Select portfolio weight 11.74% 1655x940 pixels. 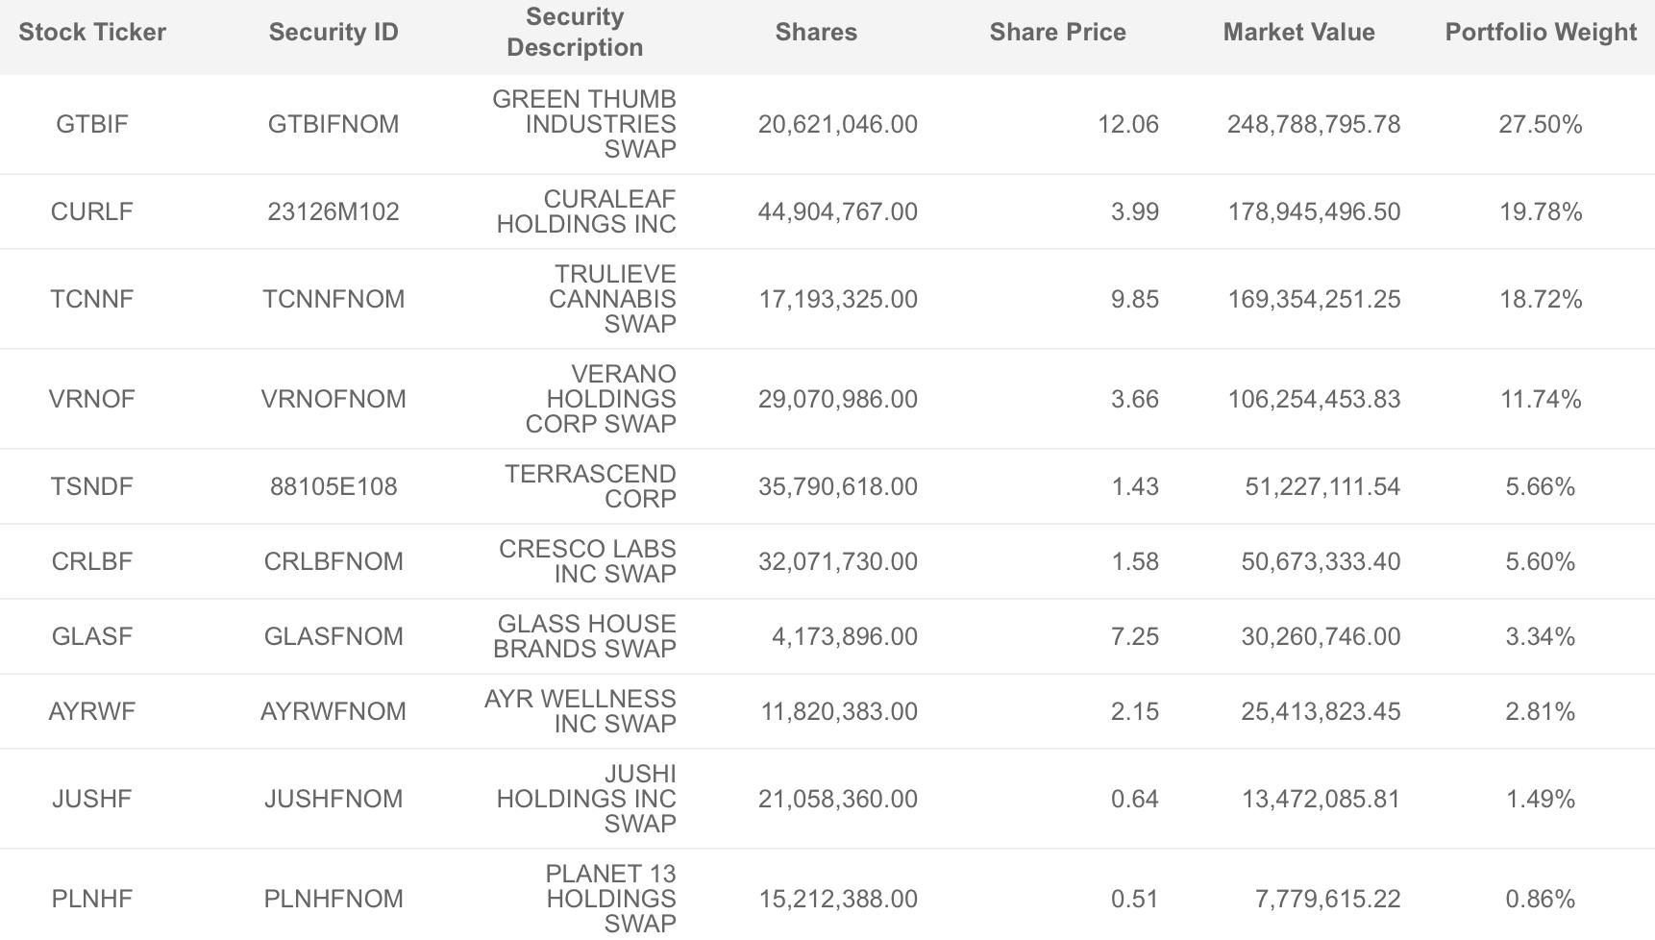(x=1541, y=399)
